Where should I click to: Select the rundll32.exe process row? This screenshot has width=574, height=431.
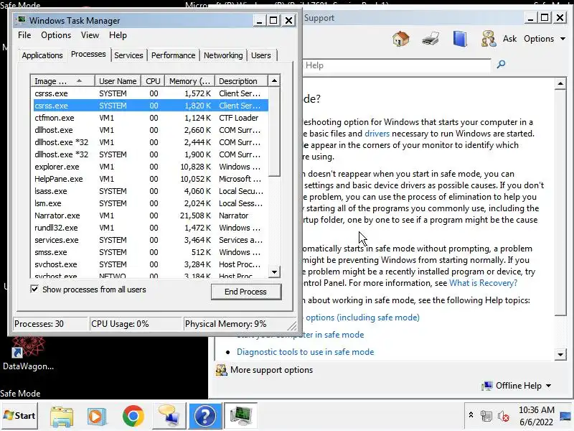150,228
